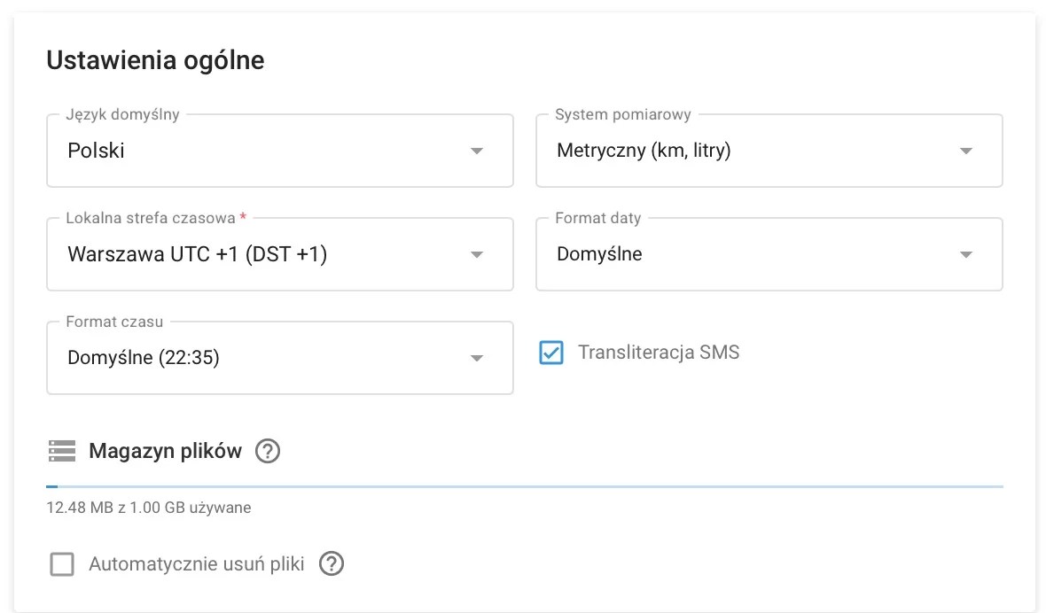This screenshot has width=1046, height=613.
Task: Expand the Format czasu dropdown arrow
Action: (x=477, y=359)
